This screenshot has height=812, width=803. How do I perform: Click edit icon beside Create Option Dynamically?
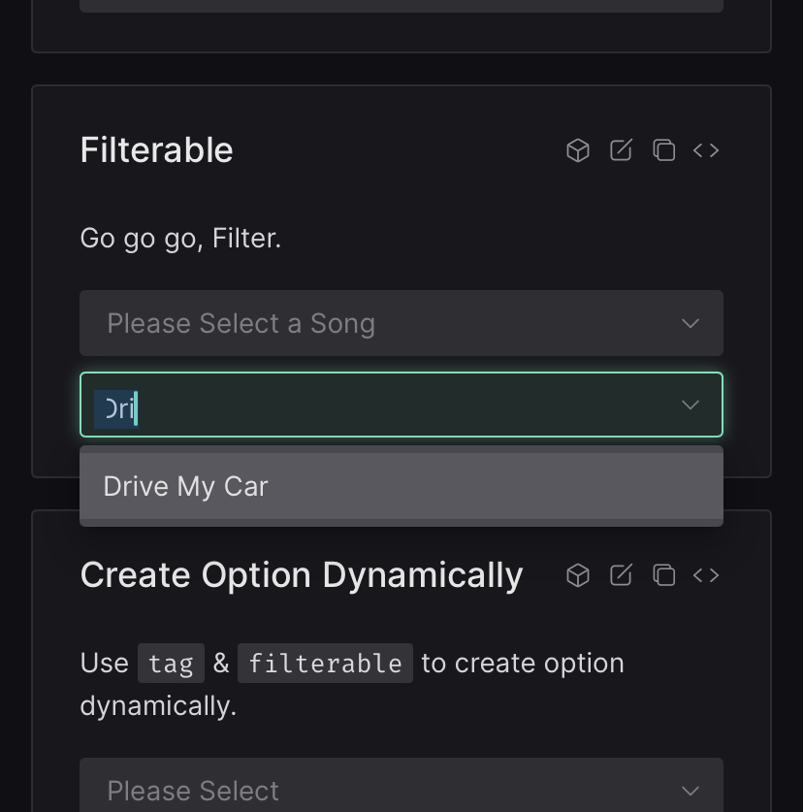(x=621, y=574)
